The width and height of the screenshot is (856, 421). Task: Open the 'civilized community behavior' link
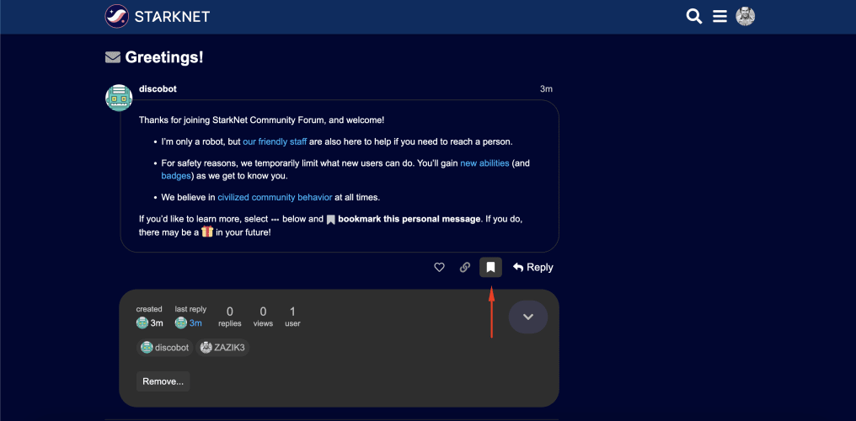275,197
